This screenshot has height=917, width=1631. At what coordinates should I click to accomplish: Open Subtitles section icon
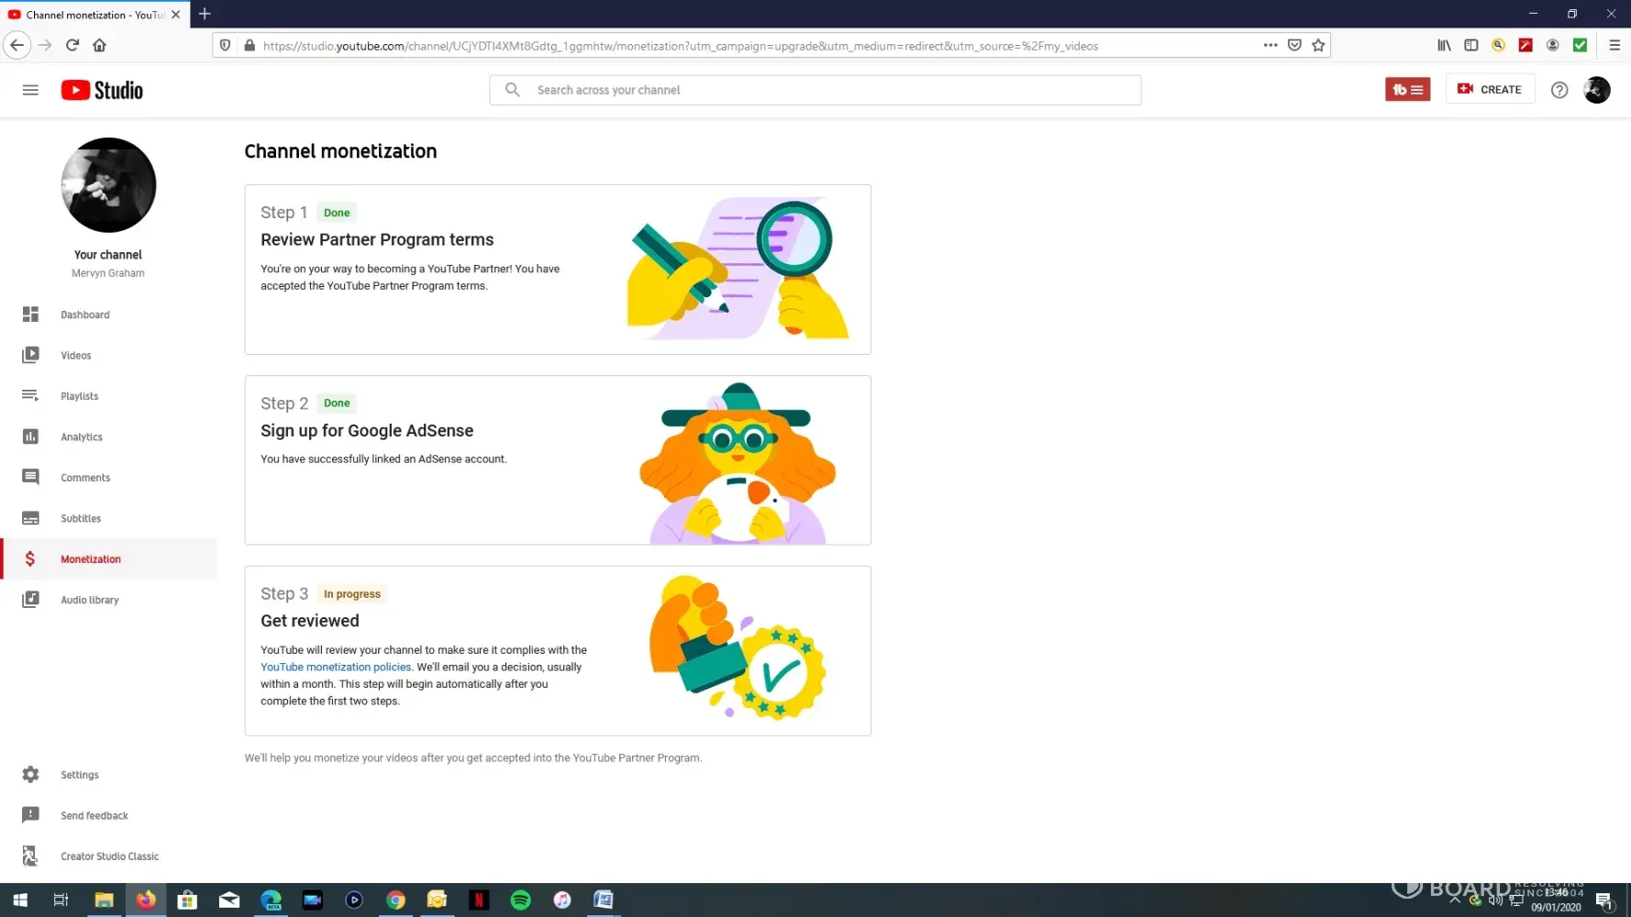click(30, 518)
